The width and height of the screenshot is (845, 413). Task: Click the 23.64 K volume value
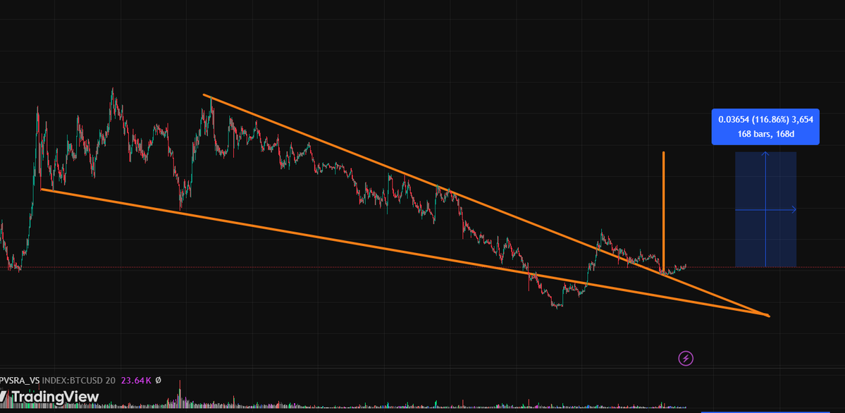coord(136,381)
